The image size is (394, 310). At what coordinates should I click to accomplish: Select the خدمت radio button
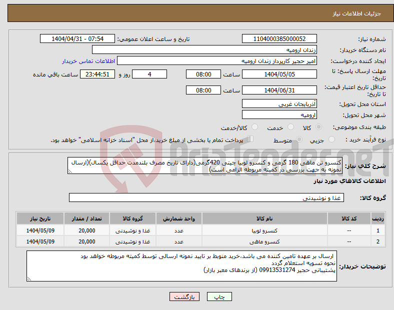point(290,127)
